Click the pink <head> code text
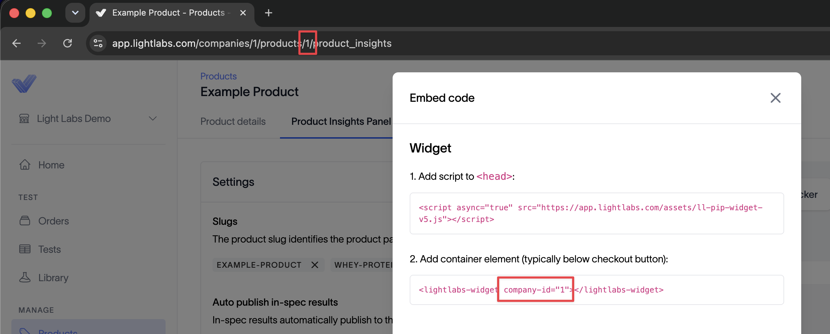 [x=494, y=176]
